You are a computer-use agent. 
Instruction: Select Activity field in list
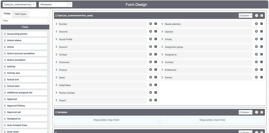(x=25, y=66)
